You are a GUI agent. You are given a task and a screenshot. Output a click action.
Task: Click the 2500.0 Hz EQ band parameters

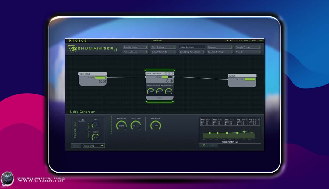point(242,122)
